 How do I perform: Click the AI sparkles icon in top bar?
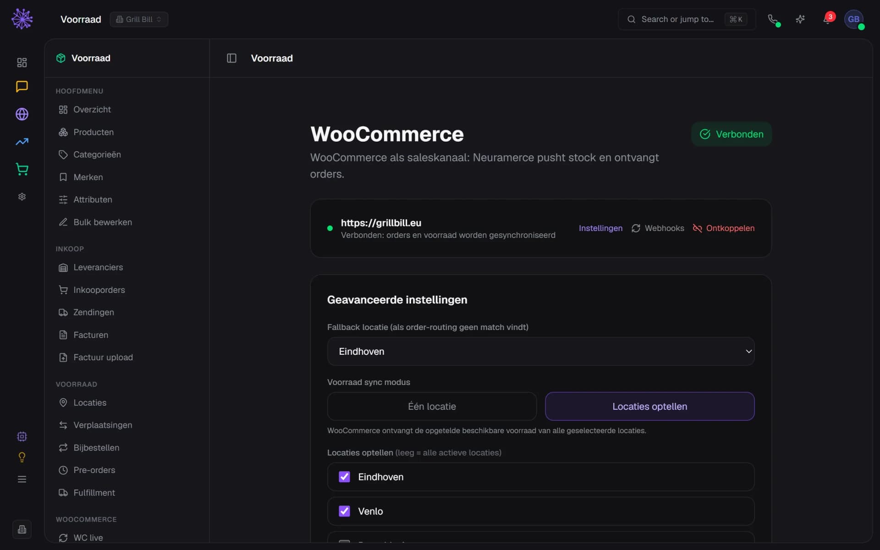pos(800,19)
